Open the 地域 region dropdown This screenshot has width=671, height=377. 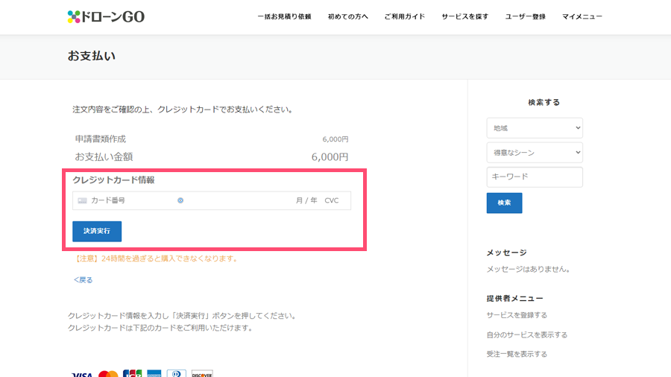click(534, 128)
